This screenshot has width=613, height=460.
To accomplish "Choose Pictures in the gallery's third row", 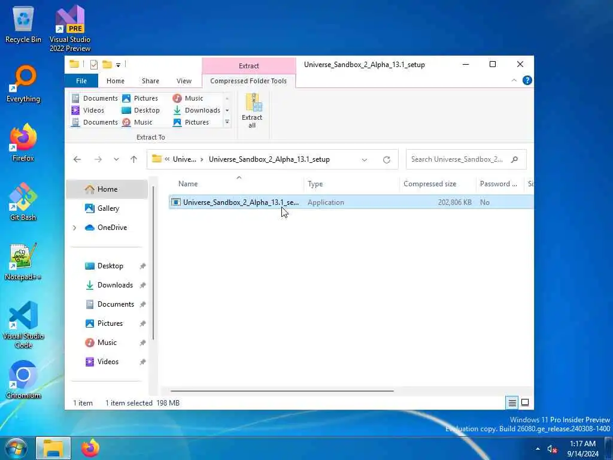I will 191,122.
